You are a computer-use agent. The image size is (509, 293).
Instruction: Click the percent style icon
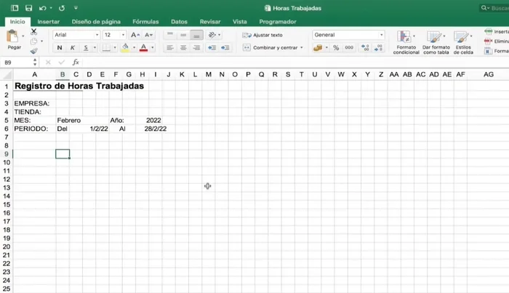pos(335,48)
